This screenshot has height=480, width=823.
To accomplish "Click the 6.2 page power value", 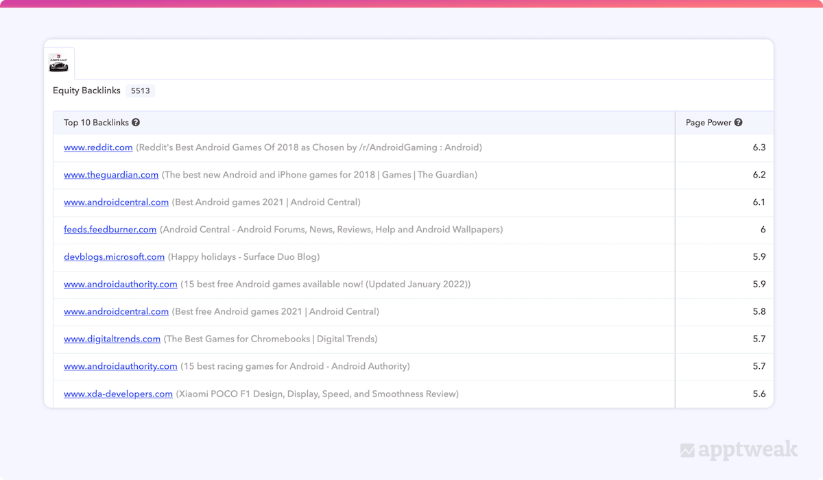I will (759, 175).
